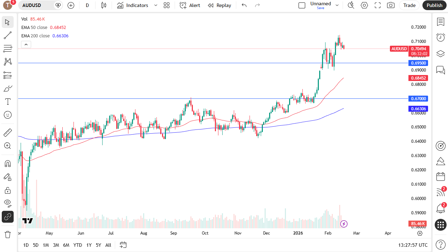Toggle lock all drawings

click(8, 190)
